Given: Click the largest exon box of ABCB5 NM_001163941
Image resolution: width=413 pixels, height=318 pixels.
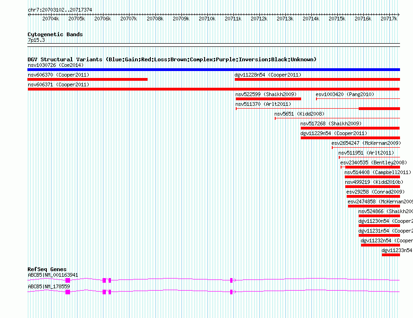Looking at the screenshot, I should pyautogui.click(x=68, y=280).
